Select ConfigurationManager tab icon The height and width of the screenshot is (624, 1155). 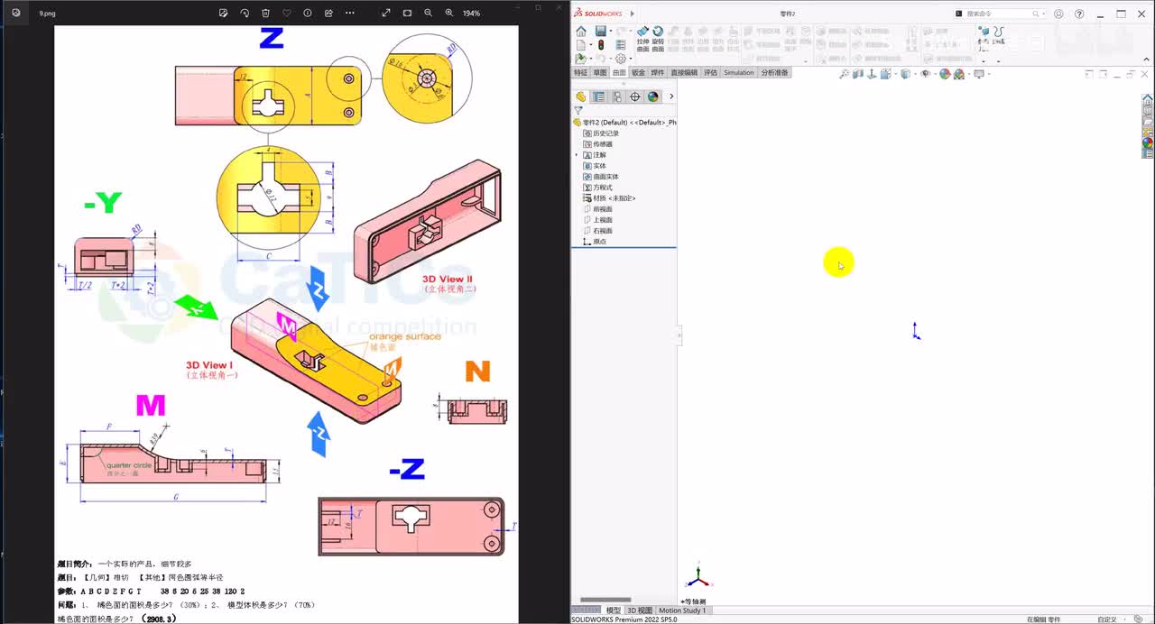point(617,96)
